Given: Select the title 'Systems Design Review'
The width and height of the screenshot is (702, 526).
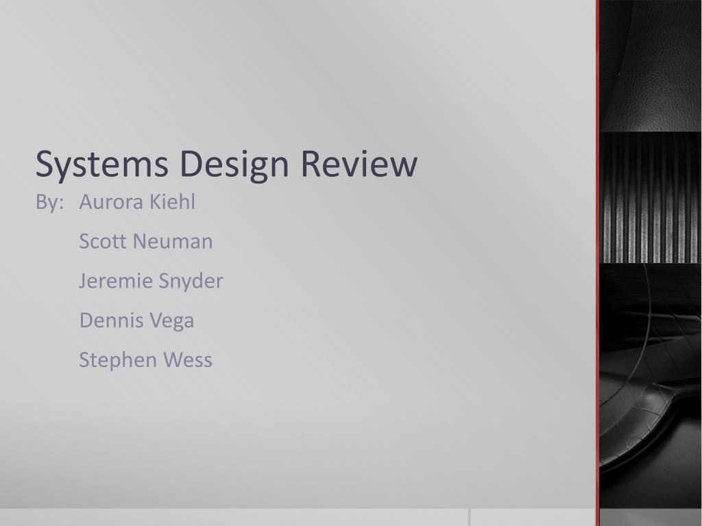Looking at the screenshot, I should point(226,164).
